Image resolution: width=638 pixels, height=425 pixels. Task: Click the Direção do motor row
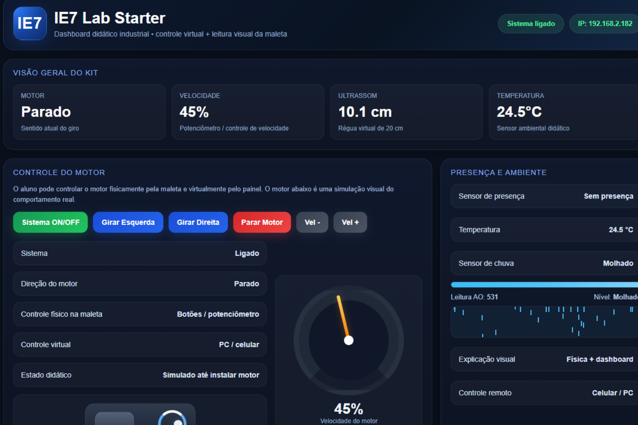tap(140, 284)
